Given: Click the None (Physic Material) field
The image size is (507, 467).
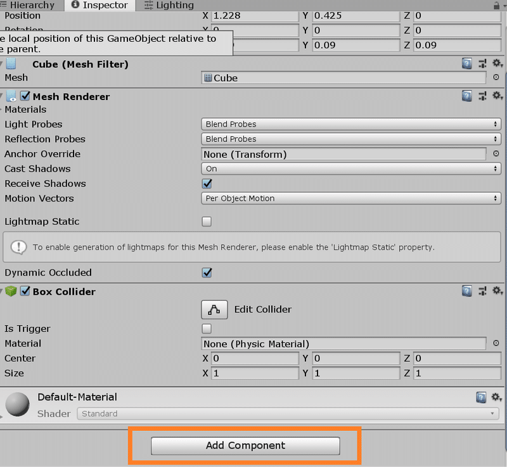Looking at the screenshot, I should point(343,343).
